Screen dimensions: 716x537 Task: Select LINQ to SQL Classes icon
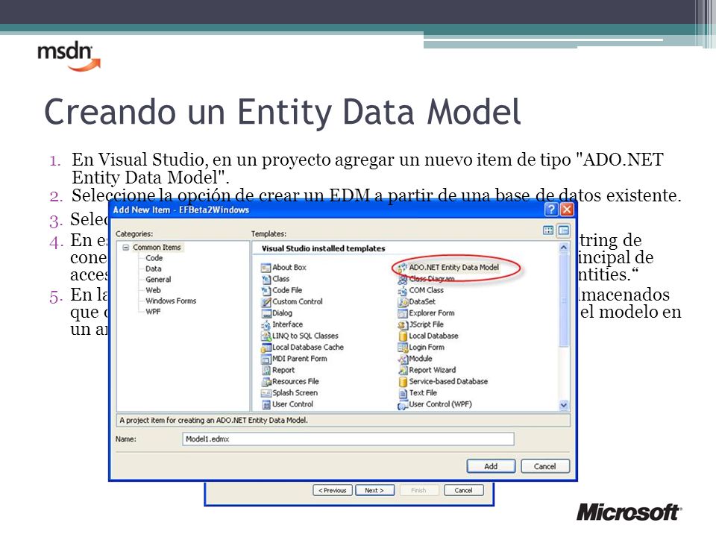(266, 336)
